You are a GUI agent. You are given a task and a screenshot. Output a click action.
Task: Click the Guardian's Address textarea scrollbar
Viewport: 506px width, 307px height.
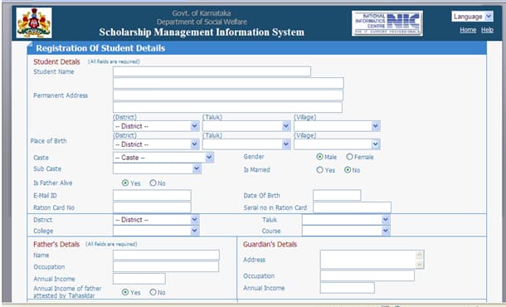pyautogui.click(x=420, y=260)
